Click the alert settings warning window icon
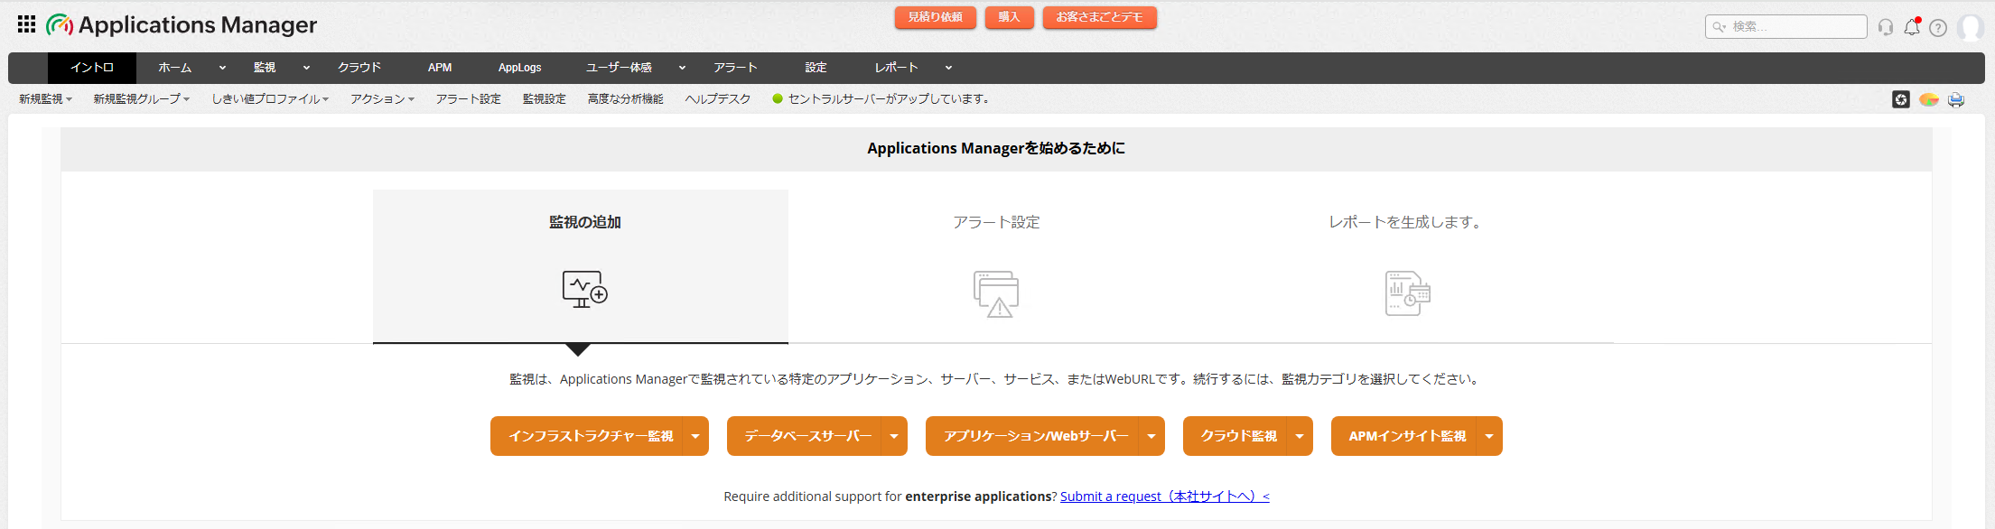Viewport: 1995px width, 529px height. [996, 293]
